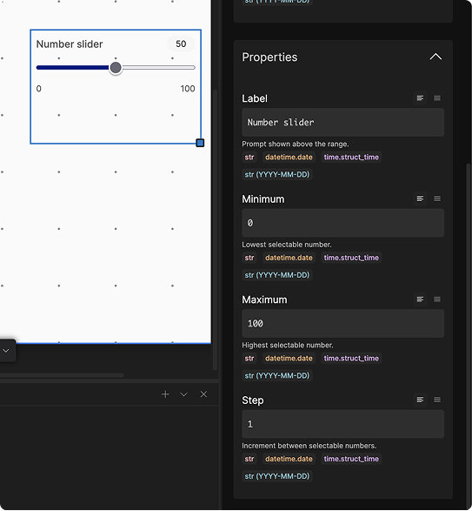The width and height of the screenshot is (472, 511).
Task: Click str tag under Label
Action: [x=249, y=157]
